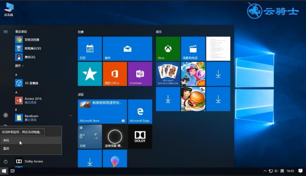Image resolution: width=306 pixels, height=176 pixels.
Task: Open the white document thumbnail tile
Action: 218,49
